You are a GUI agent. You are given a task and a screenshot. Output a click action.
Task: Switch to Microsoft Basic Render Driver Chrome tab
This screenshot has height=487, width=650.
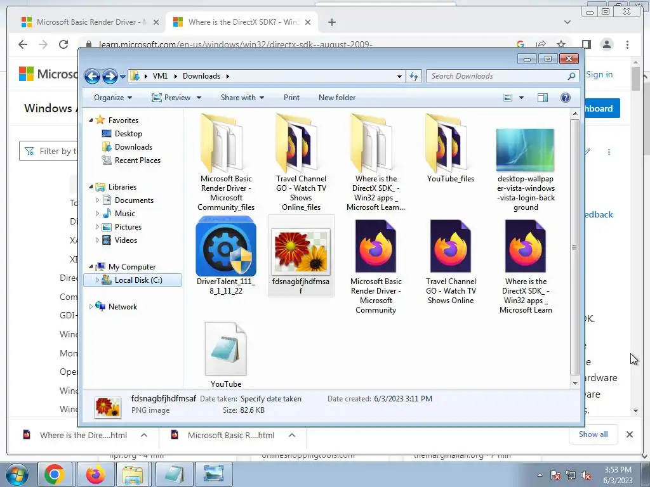[x=86, y=22]
